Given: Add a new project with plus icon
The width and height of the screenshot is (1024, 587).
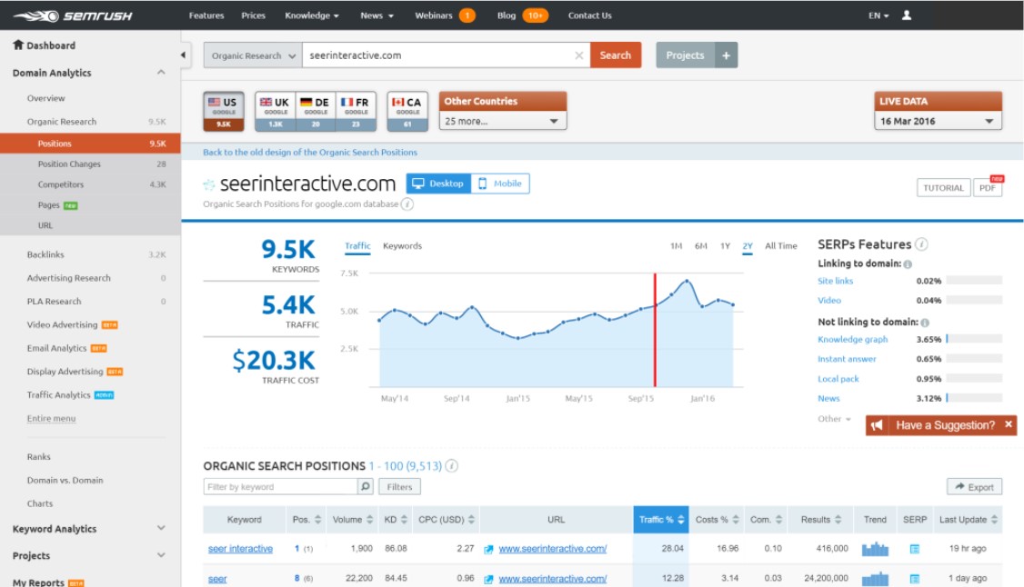Looking at the screenshot, I should pos(727,55).
